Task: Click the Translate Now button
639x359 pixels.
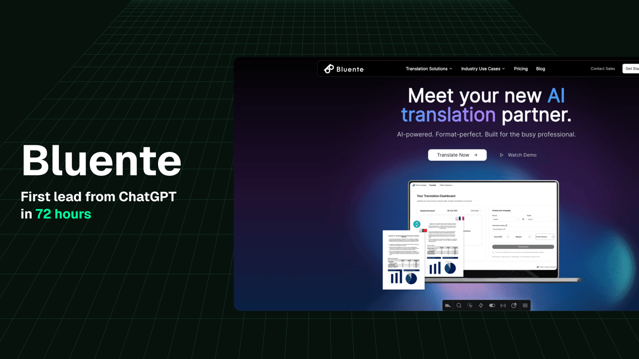Action: click(457, 155)
